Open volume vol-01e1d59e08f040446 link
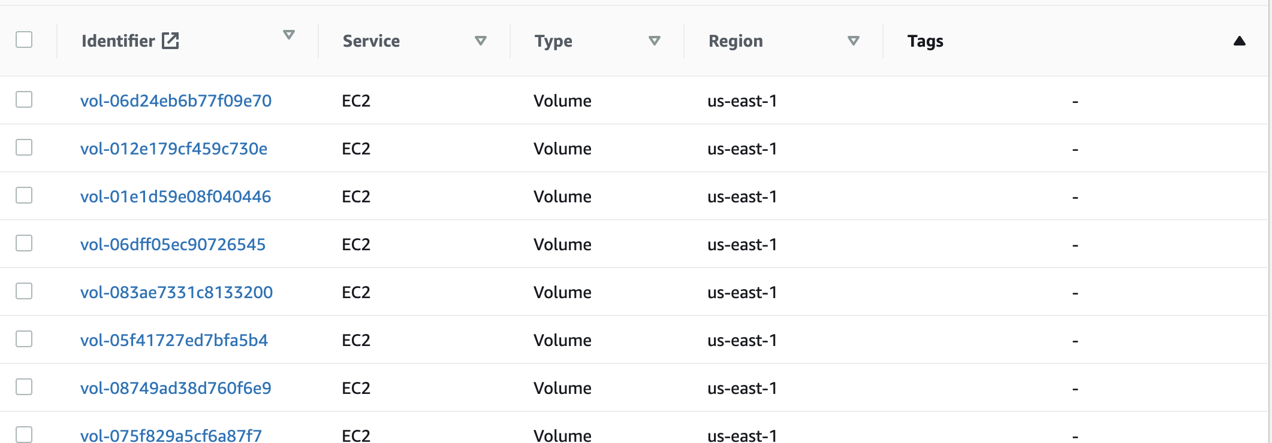Viewport: 1272px width, 443px height. pos(176,196)
